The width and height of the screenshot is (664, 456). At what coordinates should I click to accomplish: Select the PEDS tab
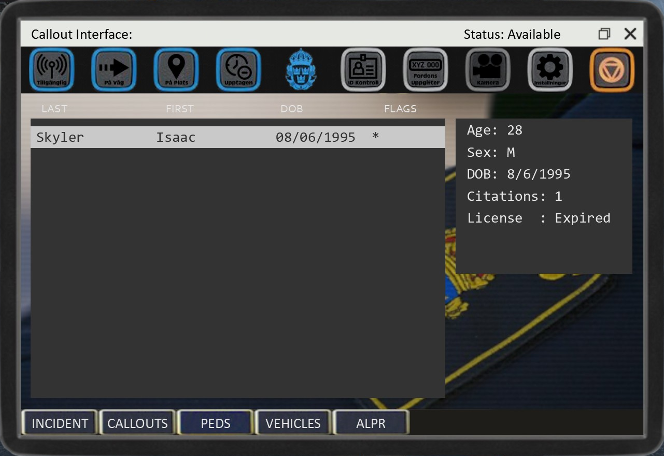click(216, 423)
